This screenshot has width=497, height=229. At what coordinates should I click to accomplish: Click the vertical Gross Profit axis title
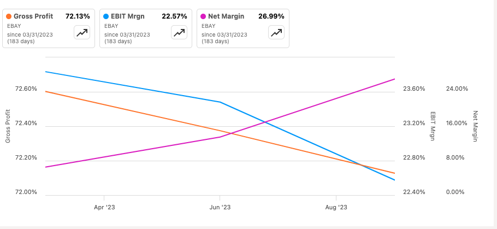(x=8, y=126)
